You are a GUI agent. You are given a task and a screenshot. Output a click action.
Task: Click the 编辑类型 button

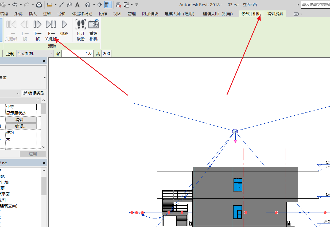tap(34, 93)
